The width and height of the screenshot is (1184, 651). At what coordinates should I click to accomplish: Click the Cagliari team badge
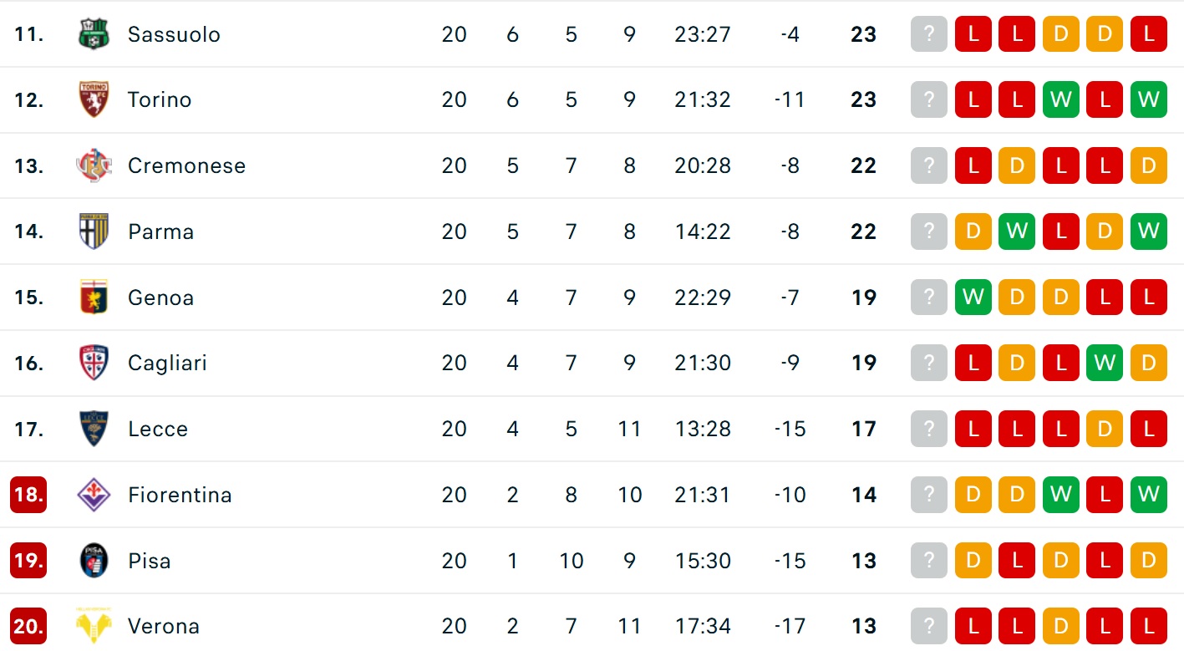[94, 363]
